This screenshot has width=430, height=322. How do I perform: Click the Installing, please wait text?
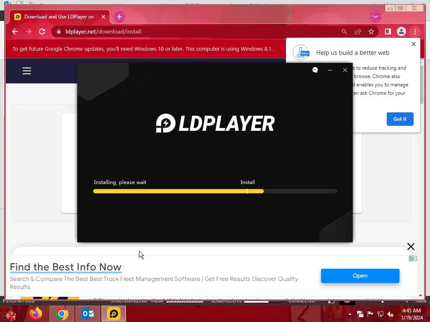(120, 182)
